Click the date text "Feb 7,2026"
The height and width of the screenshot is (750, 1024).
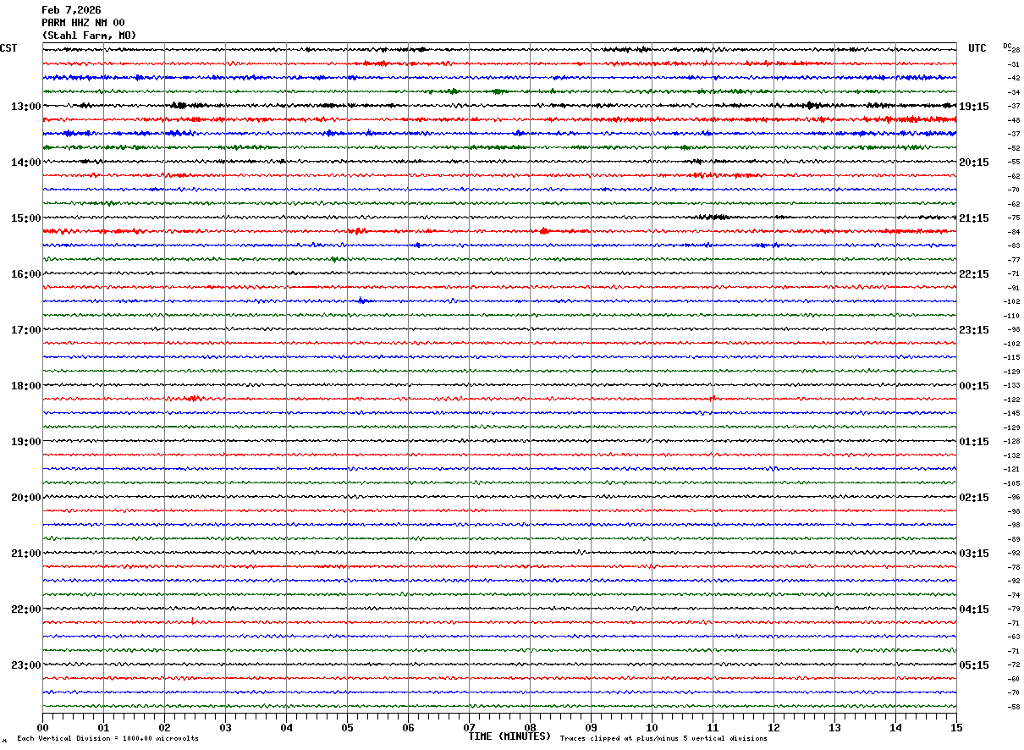point(71,10)
